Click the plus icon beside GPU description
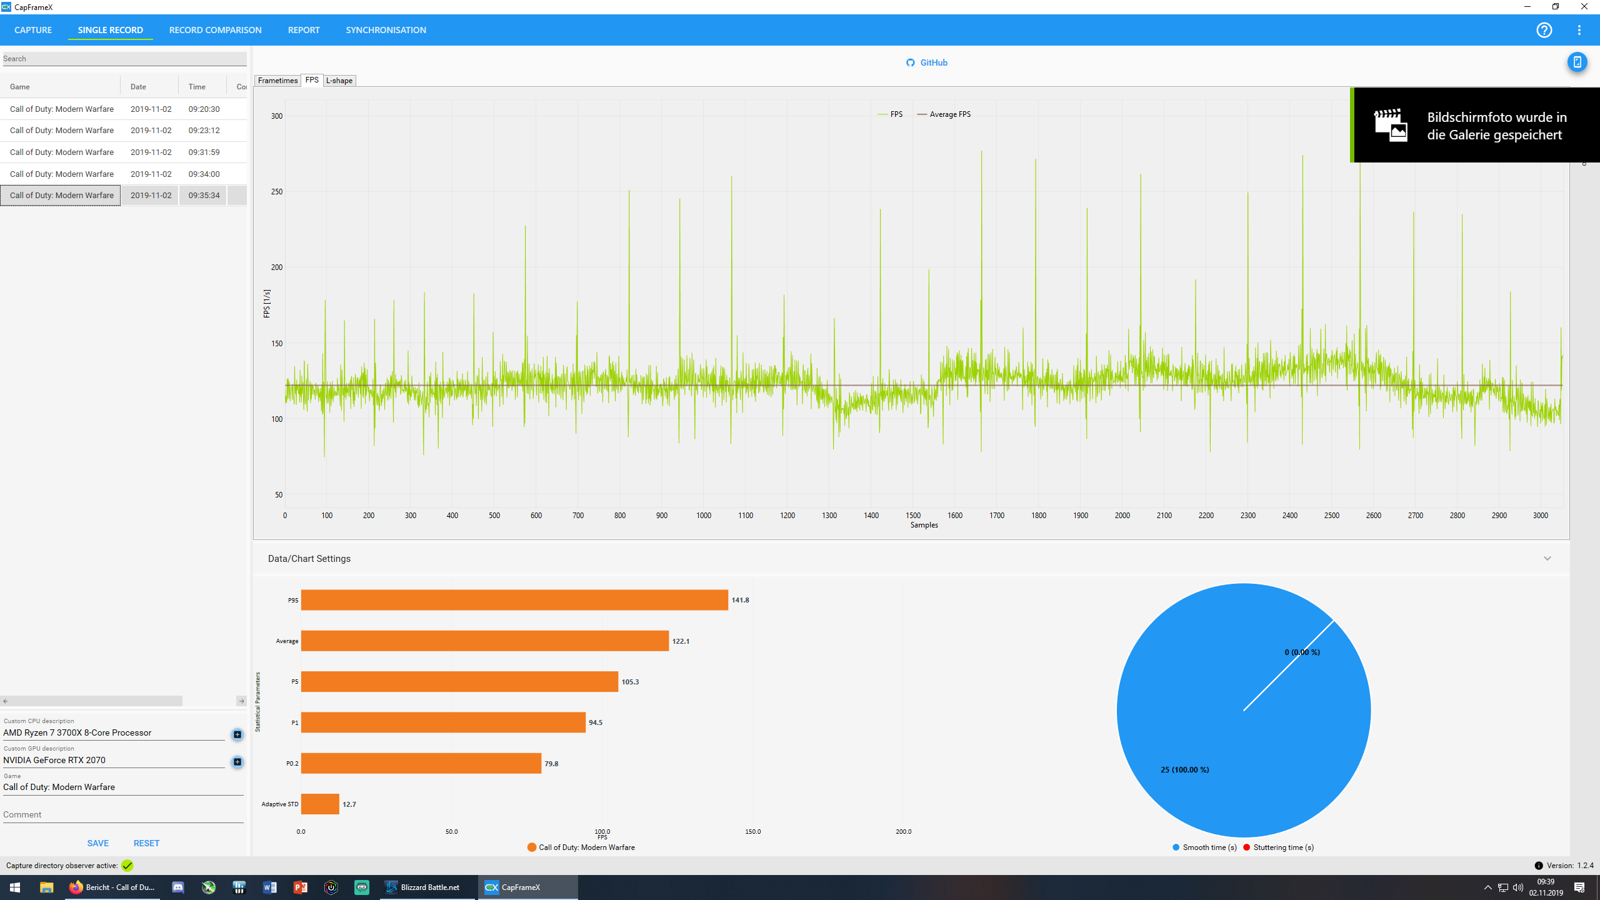This screenshot has width=1600, height=900. tap(237, 762)
